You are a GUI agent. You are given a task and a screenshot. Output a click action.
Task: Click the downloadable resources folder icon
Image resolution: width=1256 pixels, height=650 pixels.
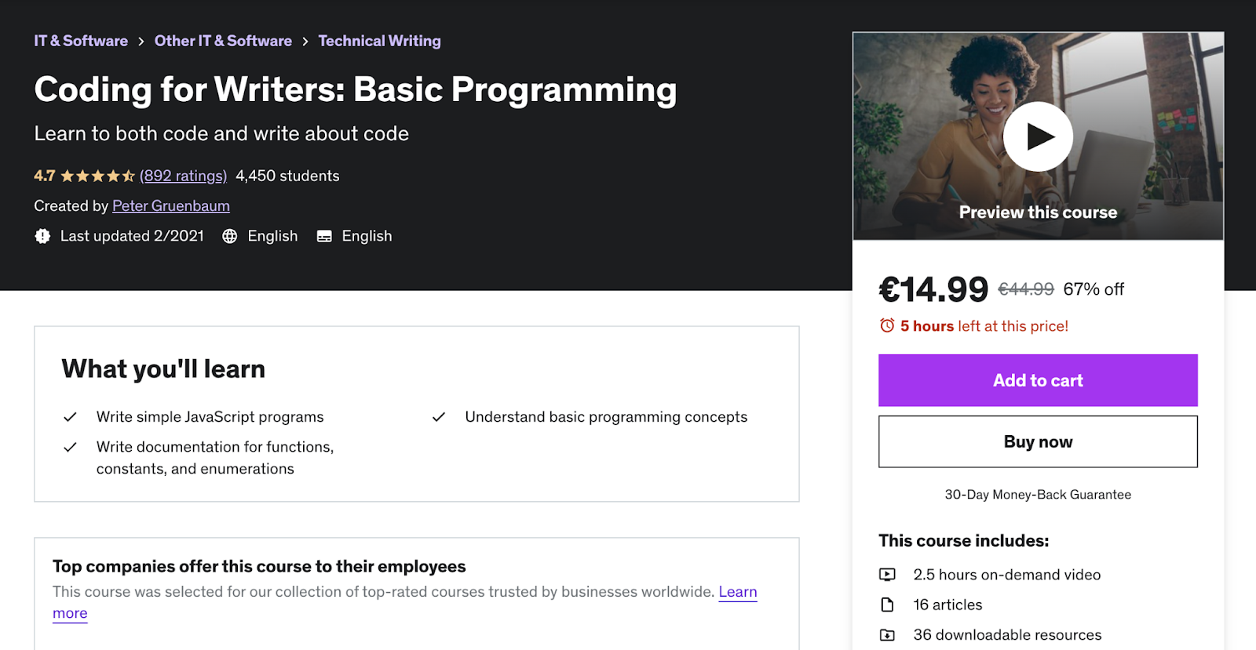coord(887,635)
